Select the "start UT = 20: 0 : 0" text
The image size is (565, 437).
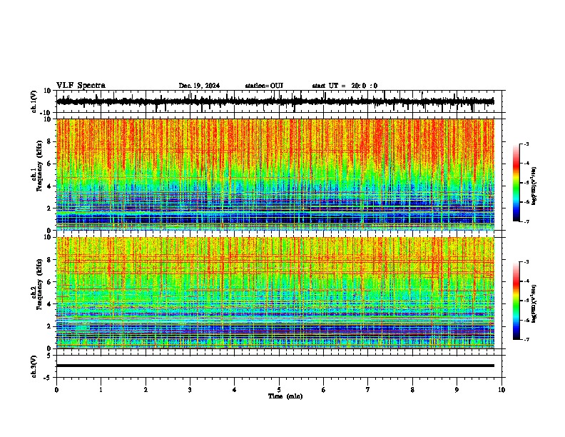[345, 86]
